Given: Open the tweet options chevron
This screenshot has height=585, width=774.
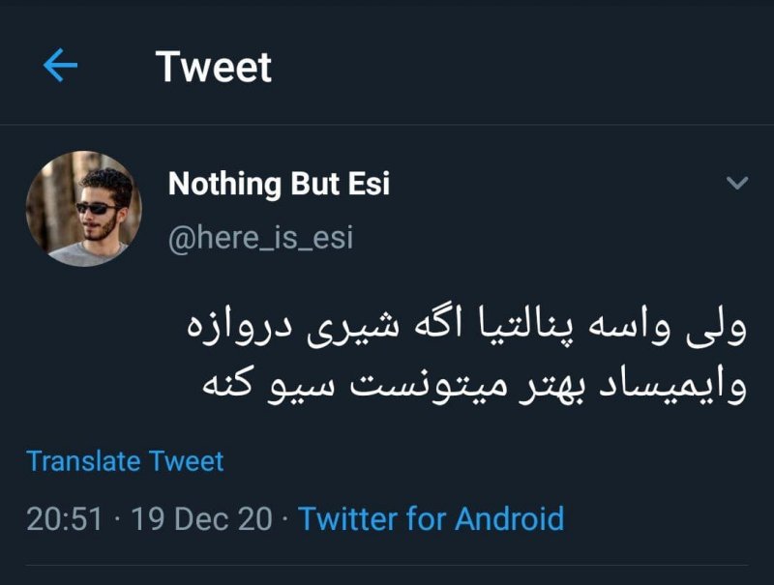Looking at the screenshot, I should point(737,183).
